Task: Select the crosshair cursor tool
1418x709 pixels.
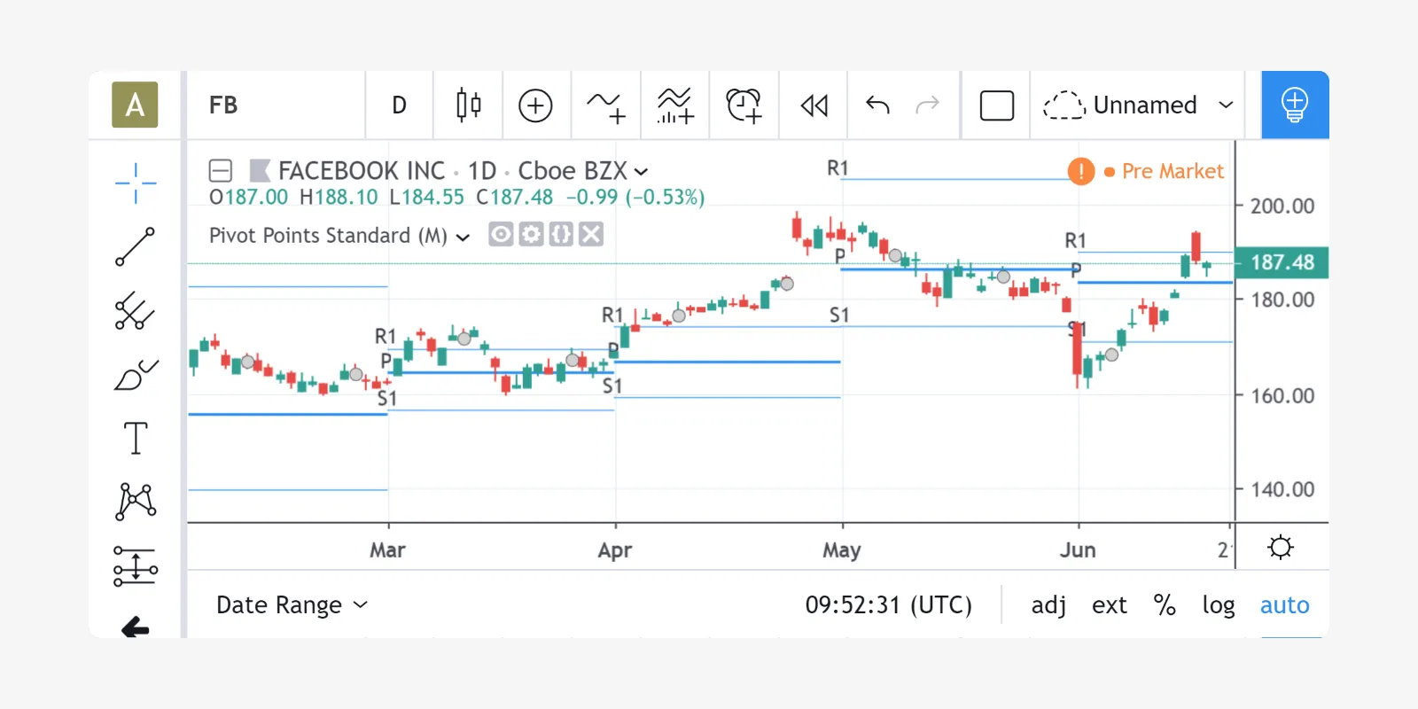Action: [x=136, y=183]
